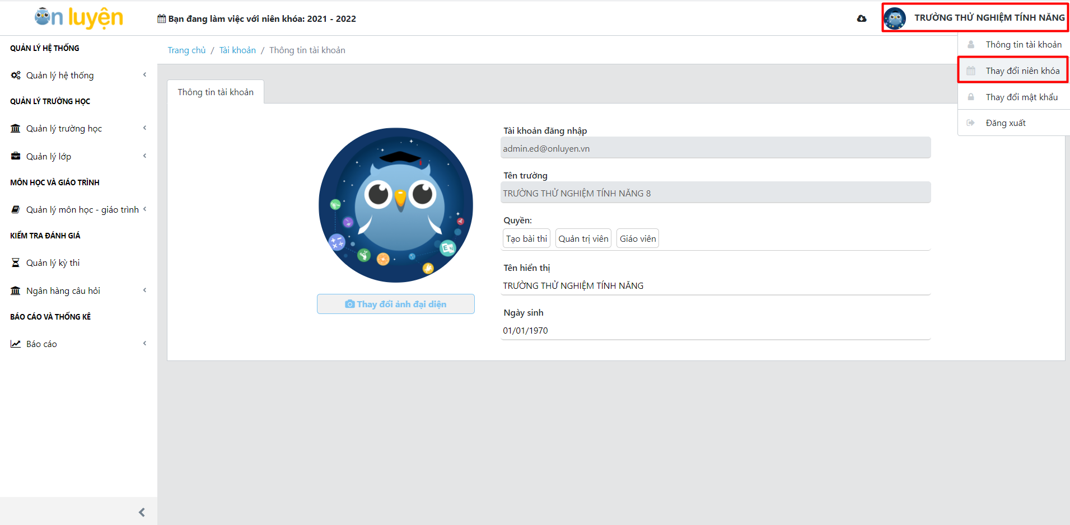Click the QUẢN LÝ TRƯỜNG HỌC section heading
Screen dimensions: 1070x525
click(50, 101)
